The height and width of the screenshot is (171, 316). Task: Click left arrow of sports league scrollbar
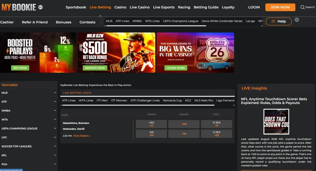105,26
